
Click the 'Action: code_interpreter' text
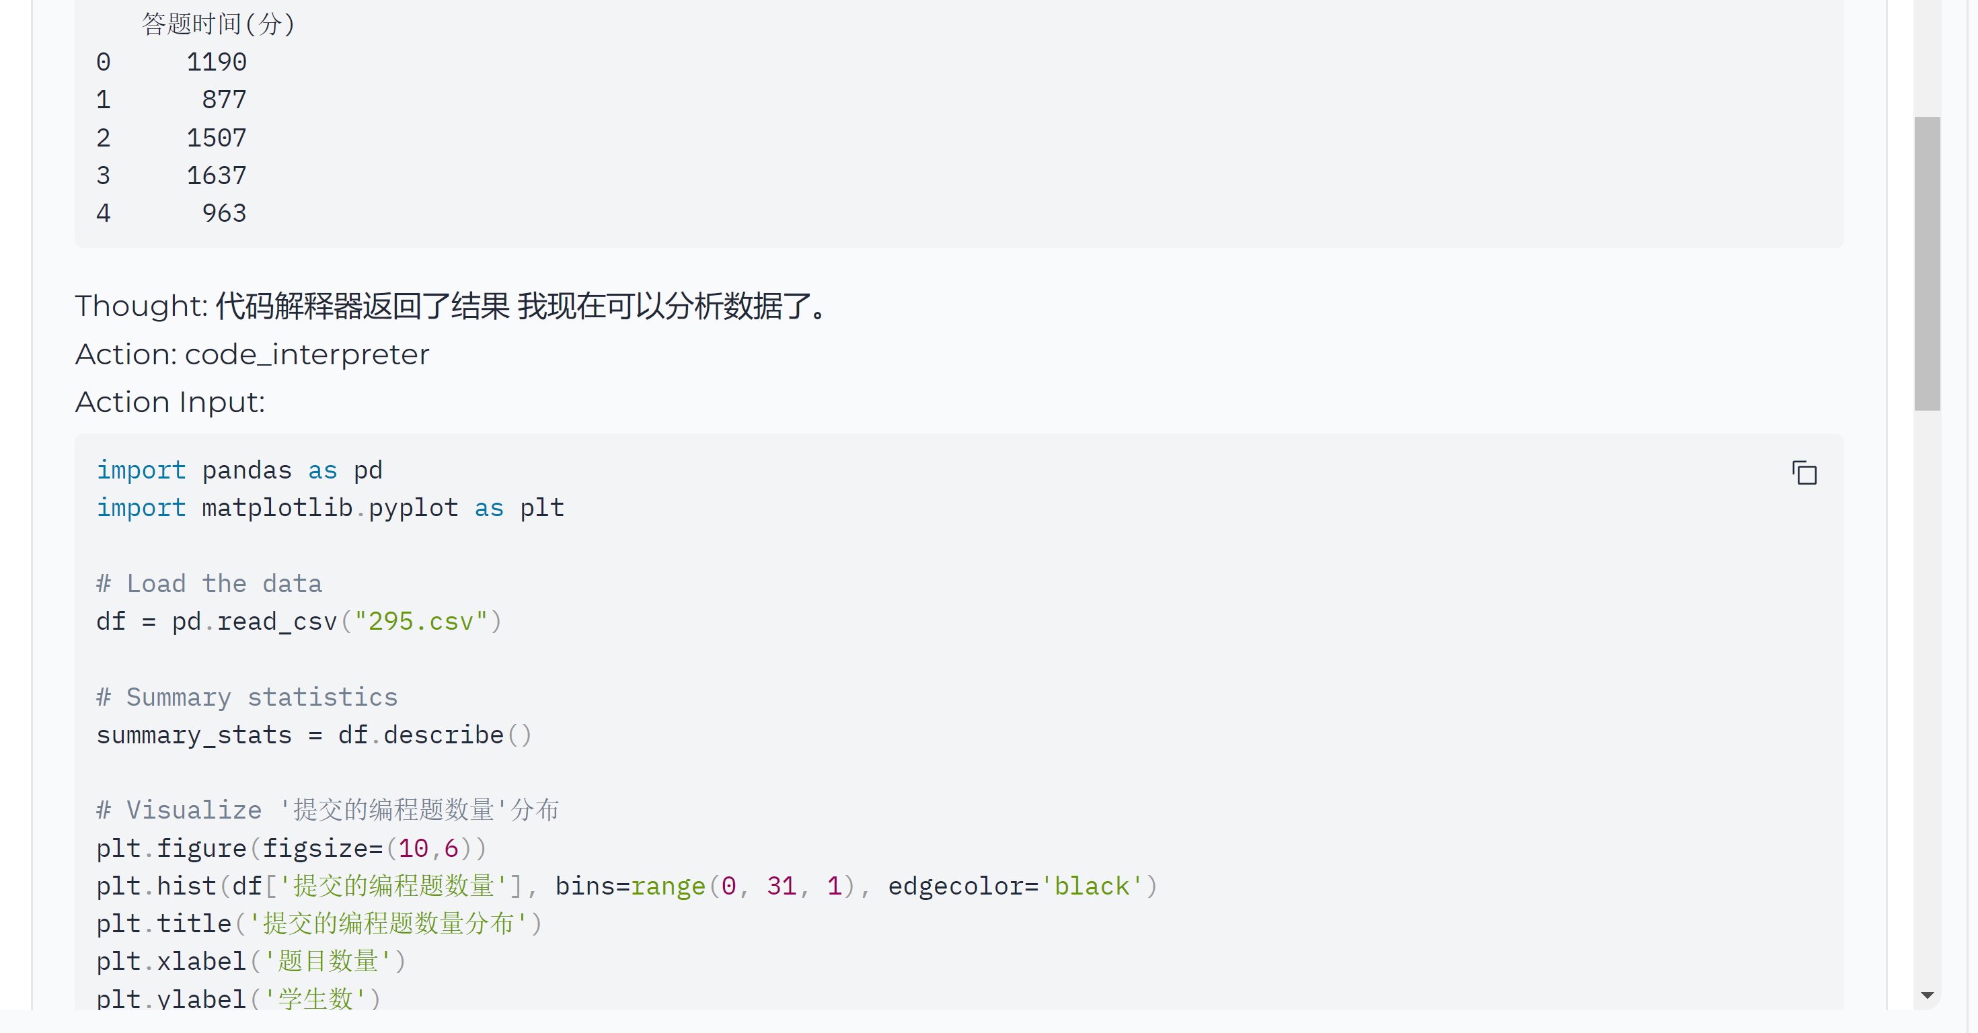coord(252,354)
